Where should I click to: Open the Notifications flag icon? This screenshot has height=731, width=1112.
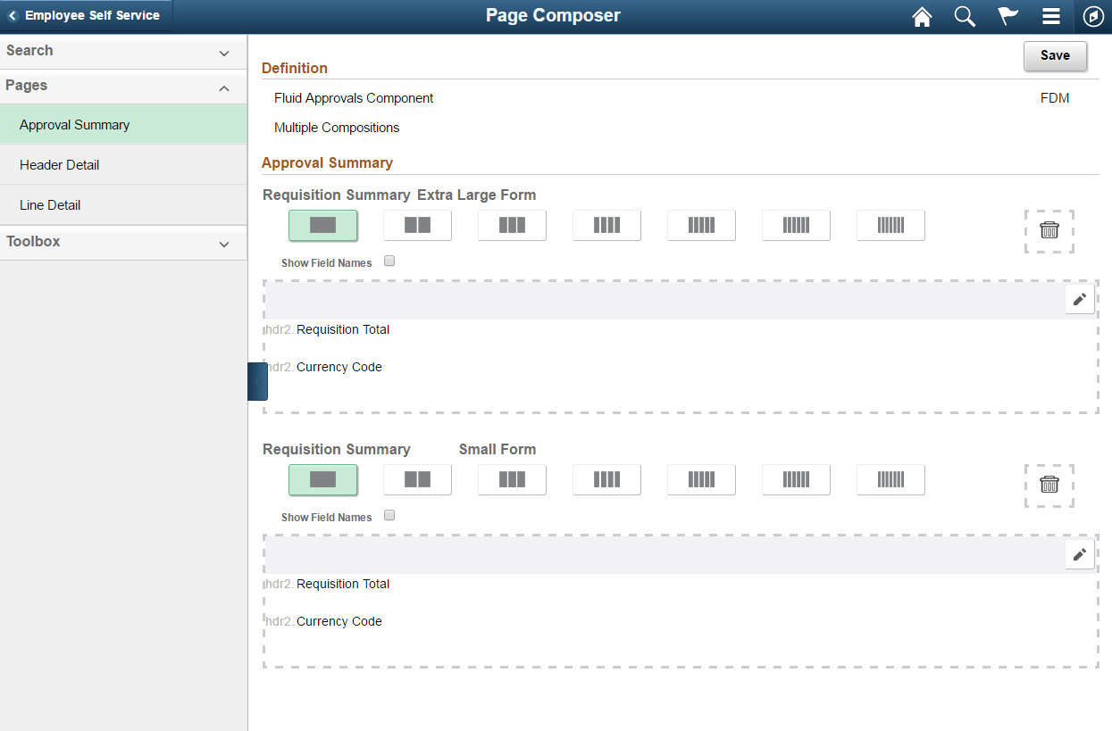click(x=1007, y=16)
